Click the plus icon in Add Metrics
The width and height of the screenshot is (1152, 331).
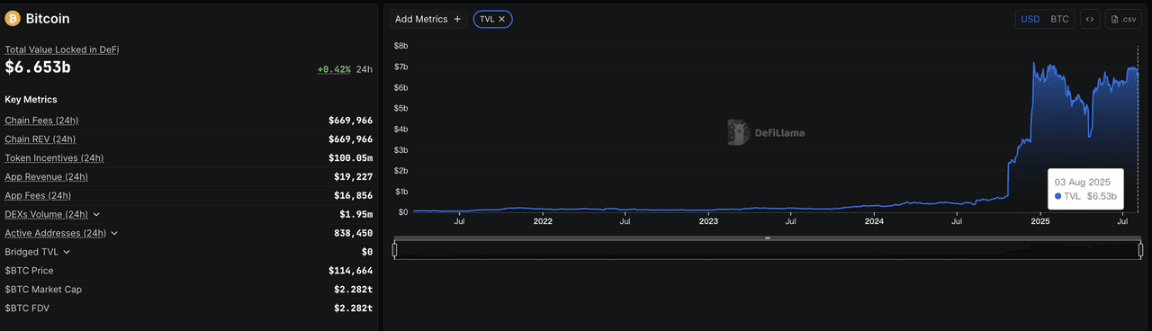(x=457, y=19)
